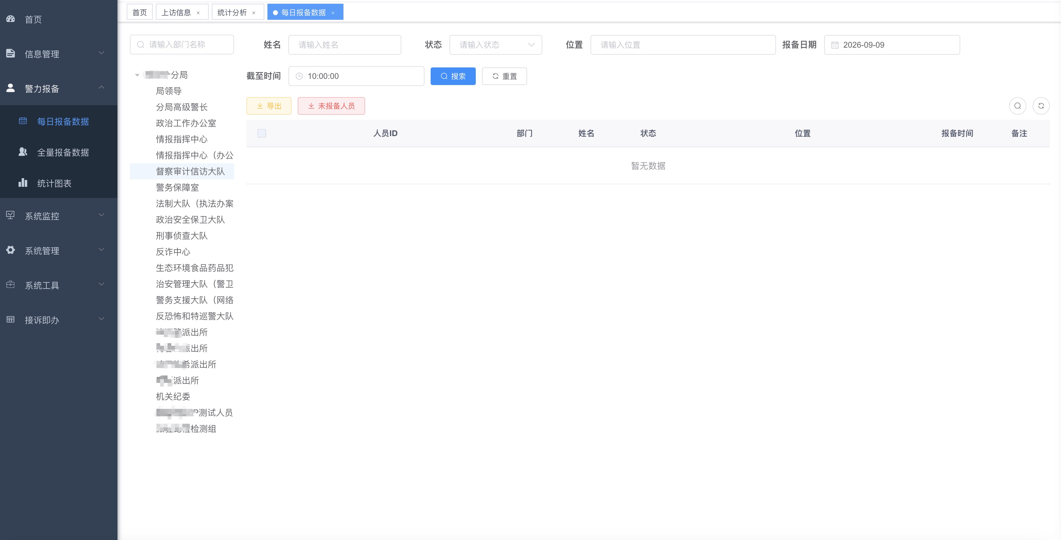Open the 截至时间 time picker field
Image resolution: width=1061 pixels, height=540 pixels.
[x=356, y=76]
